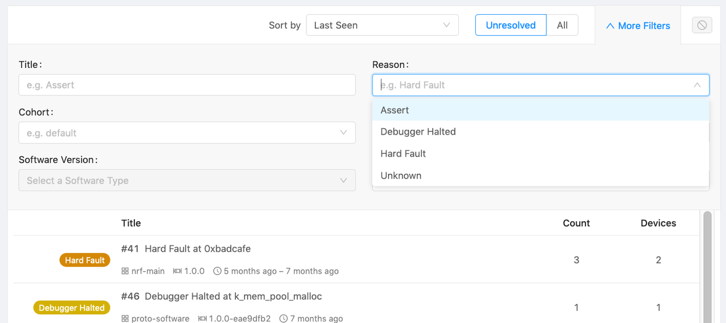Expand the Software Version type selector
Image resolution: width=726 pixels, height=323 pixels.
pos(187,180)
